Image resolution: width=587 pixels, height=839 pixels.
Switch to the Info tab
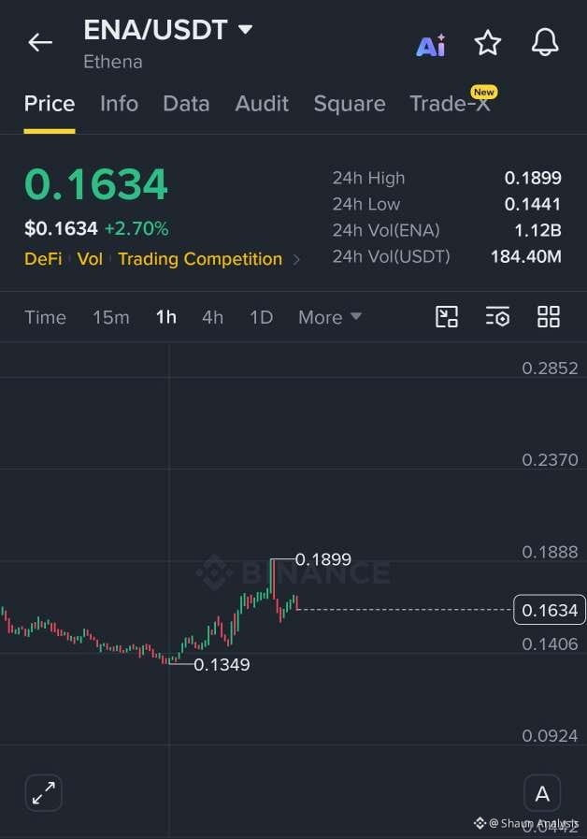[x=119, y=103]
